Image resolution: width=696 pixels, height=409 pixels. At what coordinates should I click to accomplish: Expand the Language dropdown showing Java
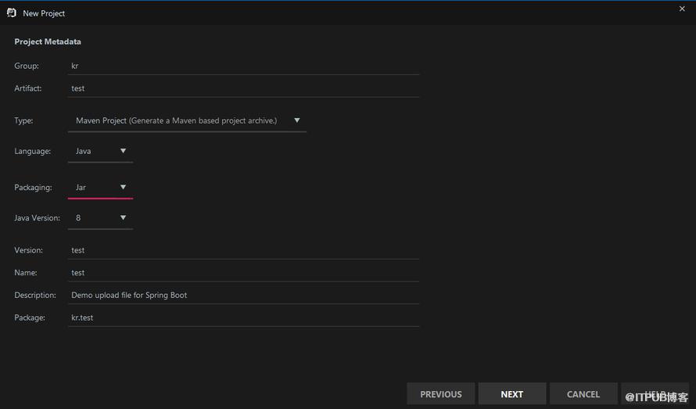pos(100,151)
